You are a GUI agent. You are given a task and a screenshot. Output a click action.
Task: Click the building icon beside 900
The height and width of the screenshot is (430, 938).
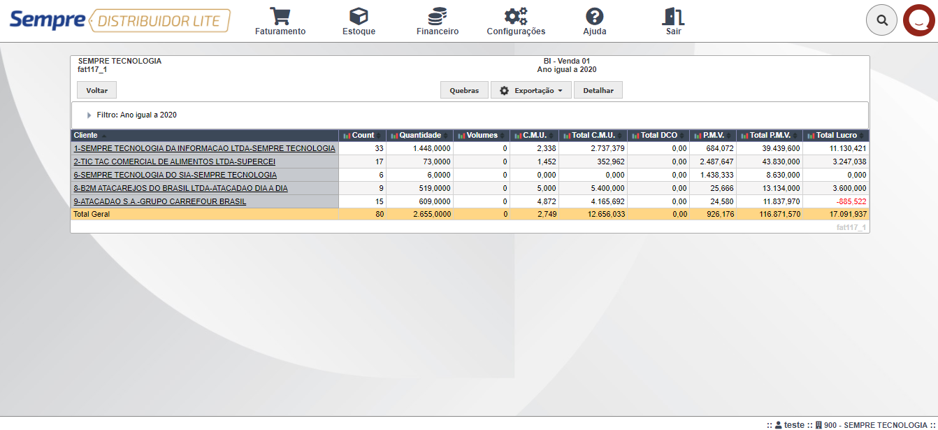(x=818, y=425)
